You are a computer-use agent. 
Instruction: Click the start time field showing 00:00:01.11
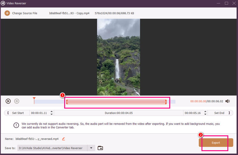tap(40, 113)
